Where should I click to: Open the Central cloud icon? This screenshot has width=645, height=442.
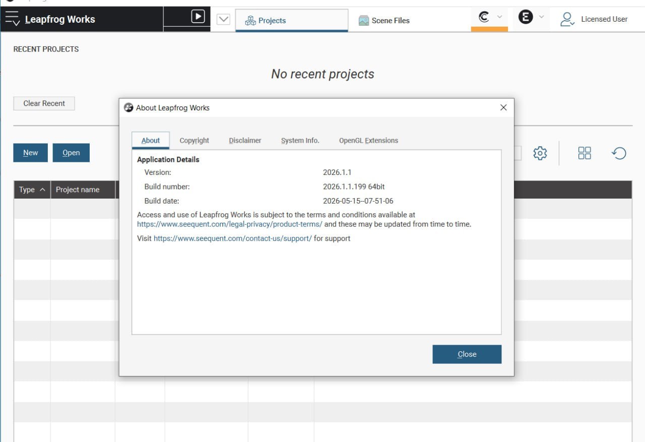point(484,17)
